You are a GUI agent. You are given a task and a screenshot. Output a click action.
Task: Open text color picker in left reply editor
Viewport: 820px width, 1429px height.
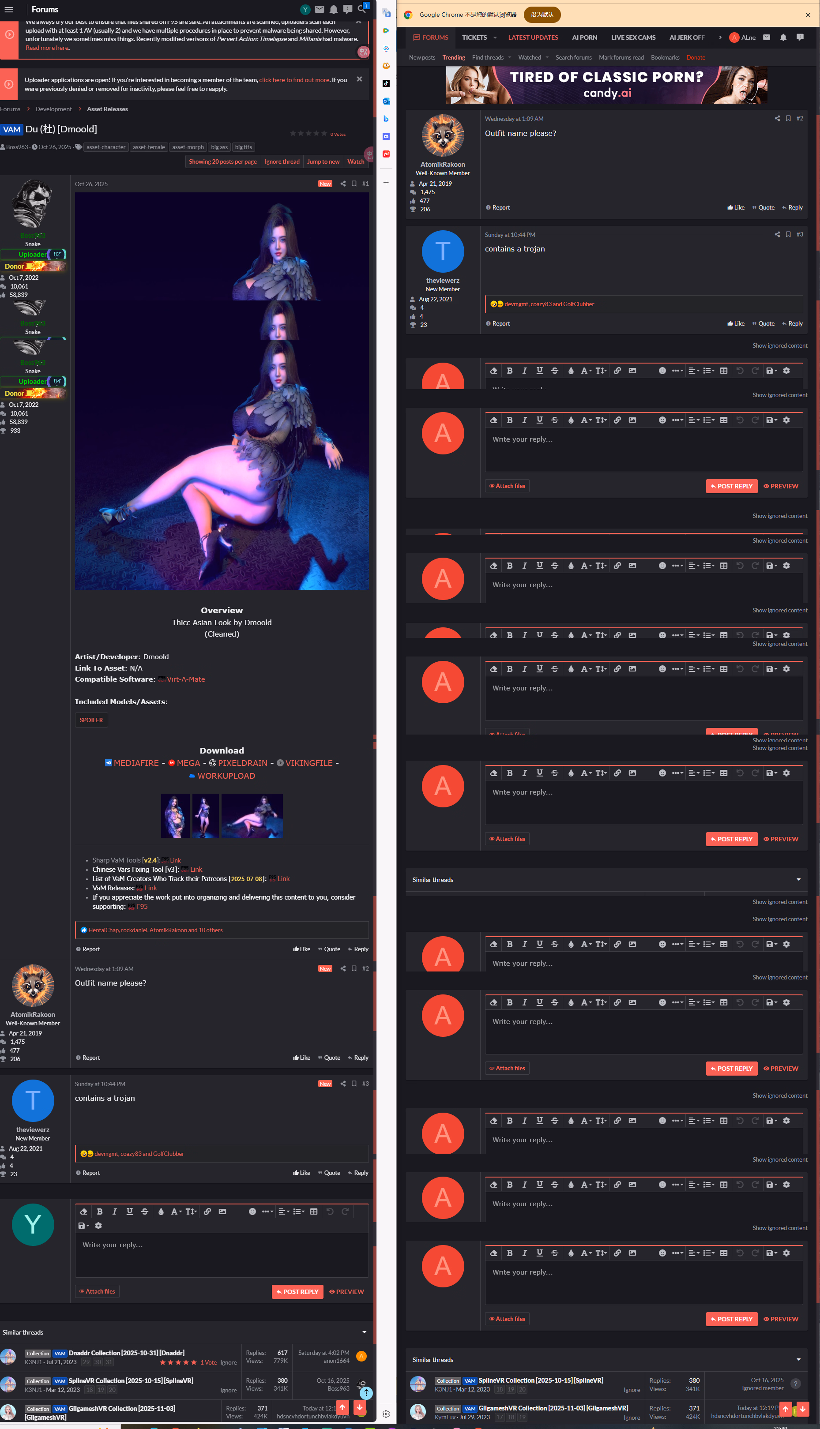point(161,1211)
